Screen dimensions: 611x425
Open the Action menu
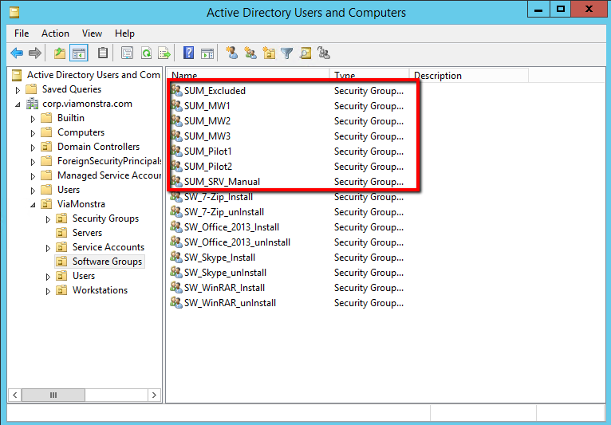coord(55,33)
